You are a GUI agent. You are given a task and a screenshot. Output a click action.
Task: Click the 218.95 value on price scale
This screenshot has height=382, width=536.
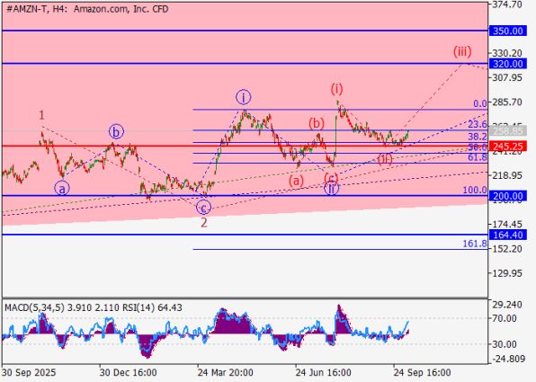(507, 175)
